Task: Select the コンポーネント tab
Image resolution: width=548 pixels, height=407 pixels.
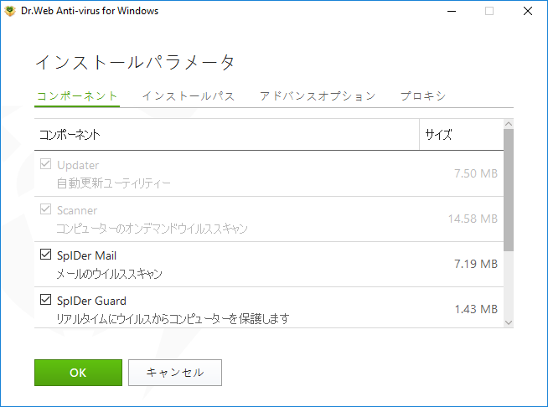Action: tap(77, 96)
